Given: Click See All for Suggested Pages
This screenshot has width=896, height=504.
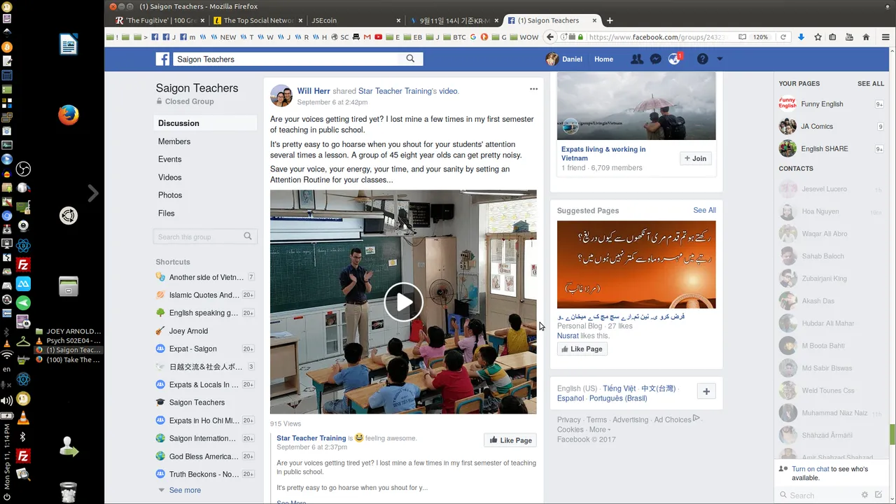Looking at the screenshot, I should [704, 210].
